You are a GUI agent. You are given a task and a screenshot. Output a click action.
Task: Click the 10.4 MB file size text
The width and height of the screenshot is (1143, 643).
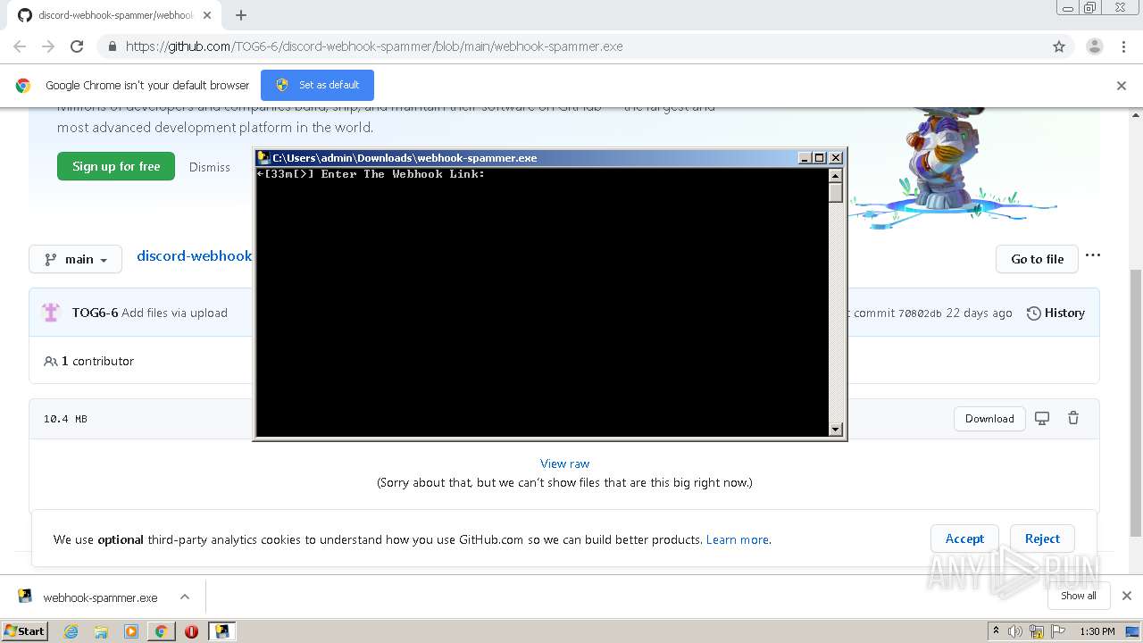65,419
